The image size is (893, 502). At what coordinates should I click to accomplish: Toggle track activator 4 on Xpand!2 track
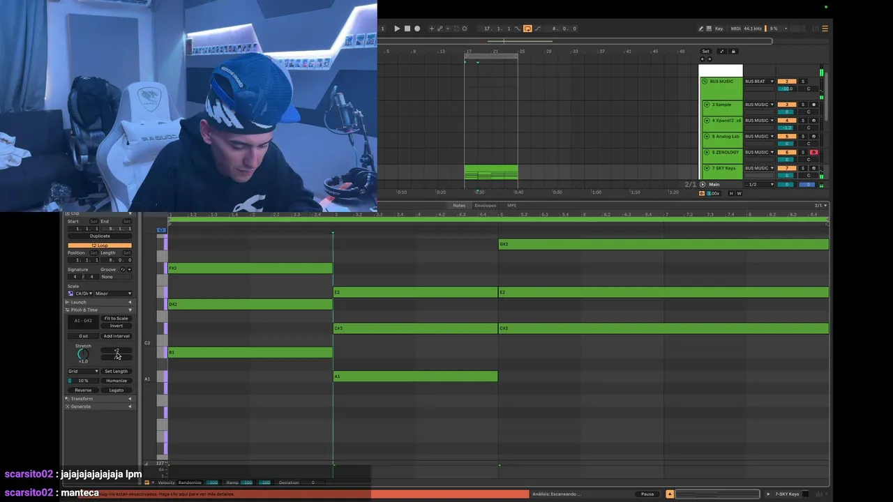[787, 121]
